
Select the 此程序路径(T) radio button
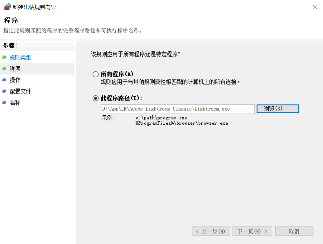pyautogui.click(x=95, y=98)
